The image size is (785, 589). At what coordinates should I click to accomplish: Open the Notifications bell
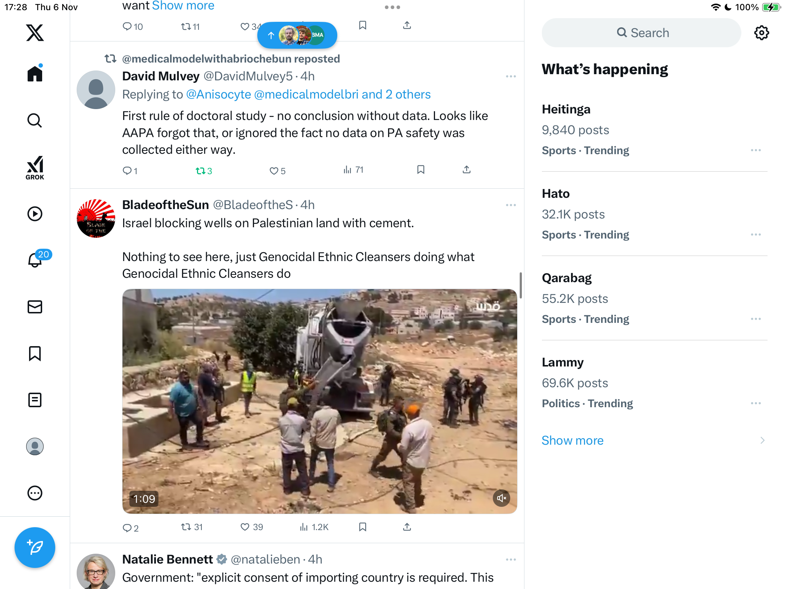pos(35,260)
